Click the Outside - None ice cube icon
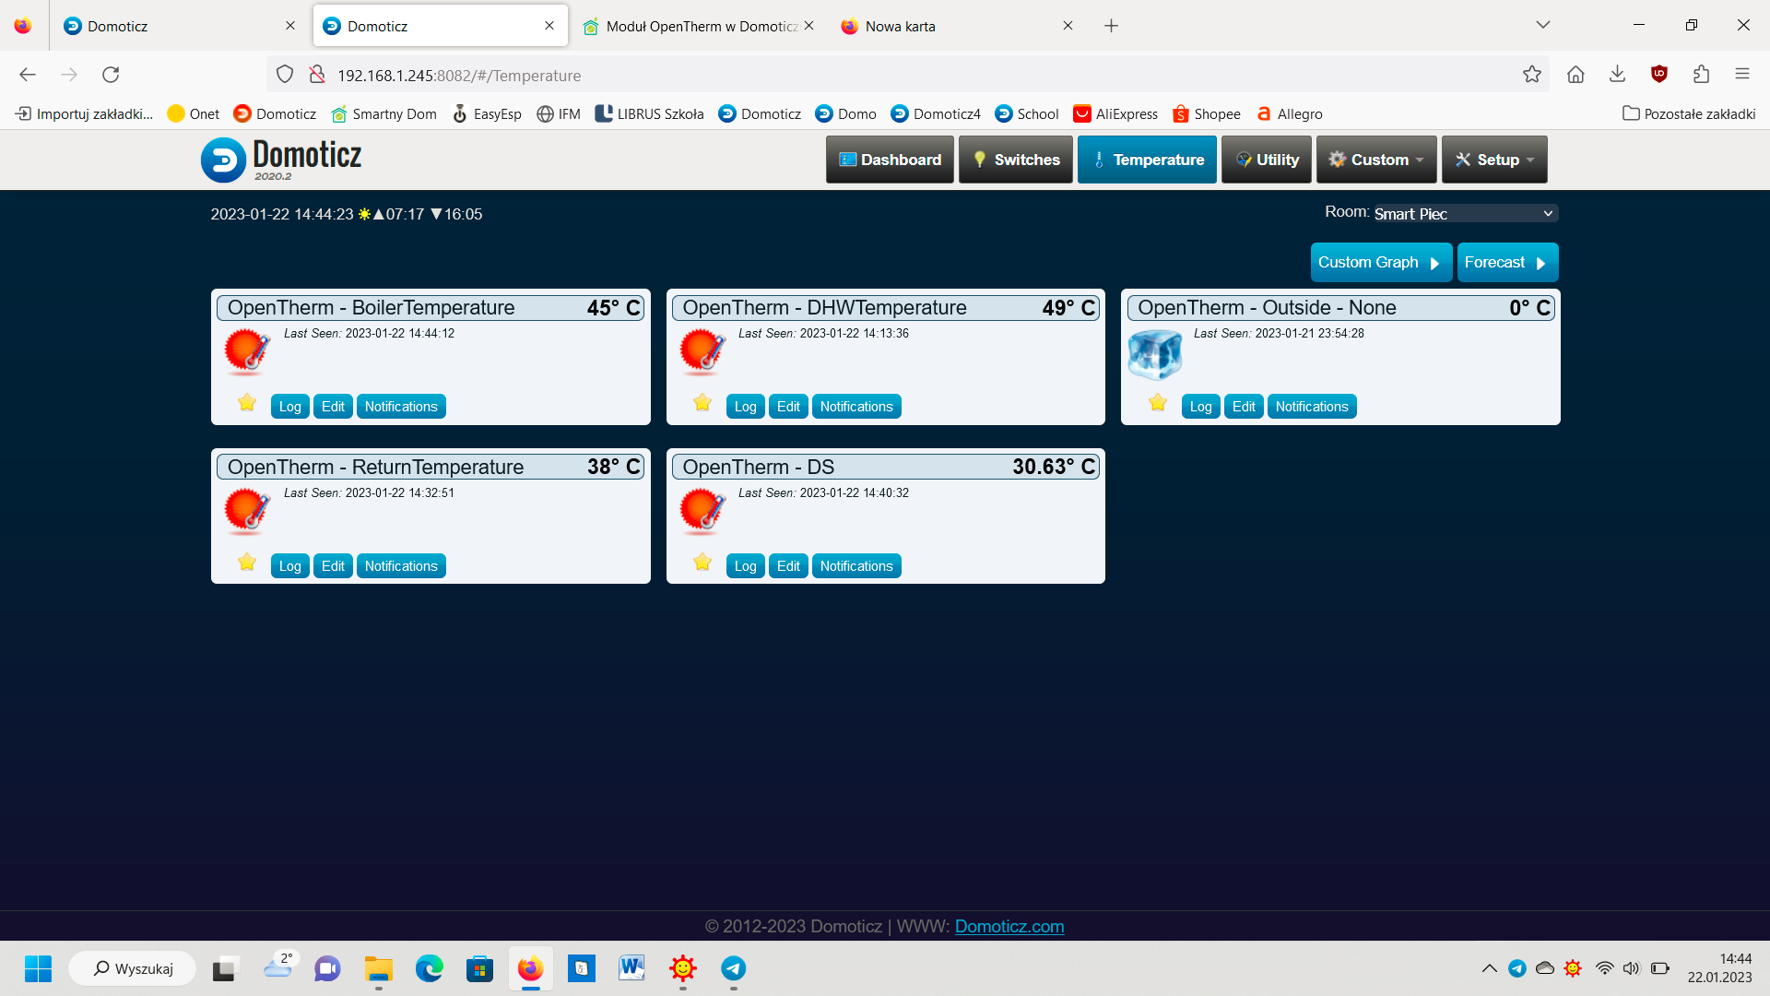The image size is (1770, 996). click(1155, 354)
